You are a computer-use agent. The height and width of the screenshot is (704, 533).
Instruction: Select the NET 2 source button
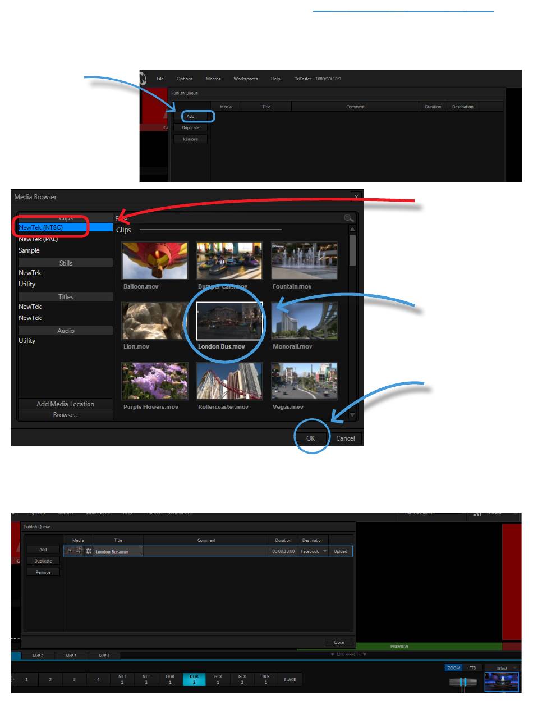146,679
